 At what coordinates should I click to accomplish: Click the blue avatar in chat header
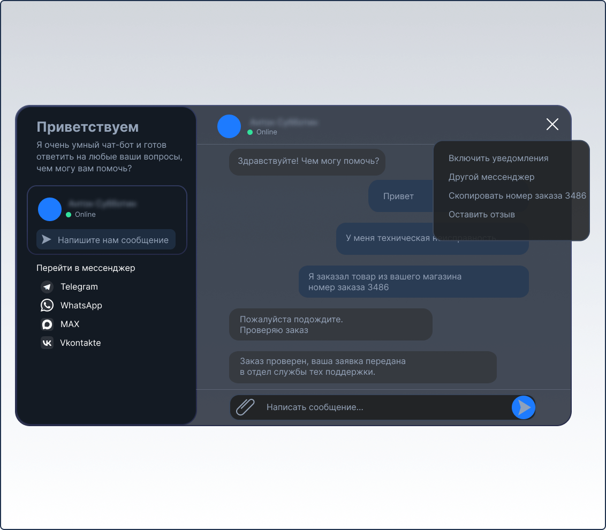pyautogui.click(x=229, y=126)
